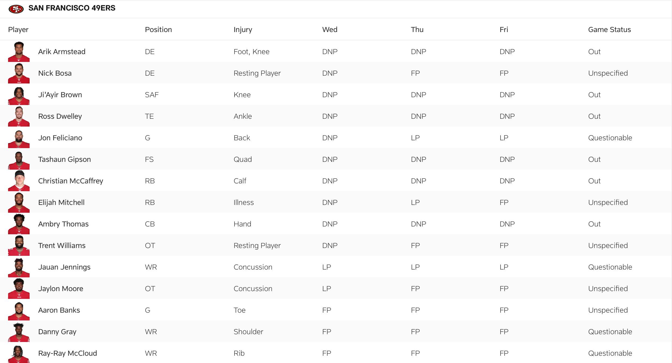672x363 pixels.
Task: Select Danny Gray's headshot photo
Action: point(19,332)
